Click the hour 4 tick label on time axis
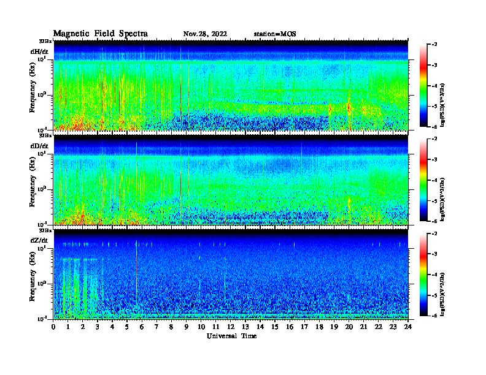This screenshot has width=486, height=375. click(112, 327)
